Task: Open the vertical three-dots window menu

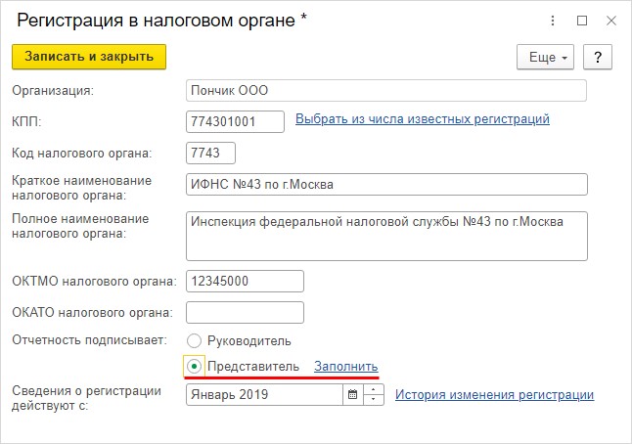Action: pos(553,21)
